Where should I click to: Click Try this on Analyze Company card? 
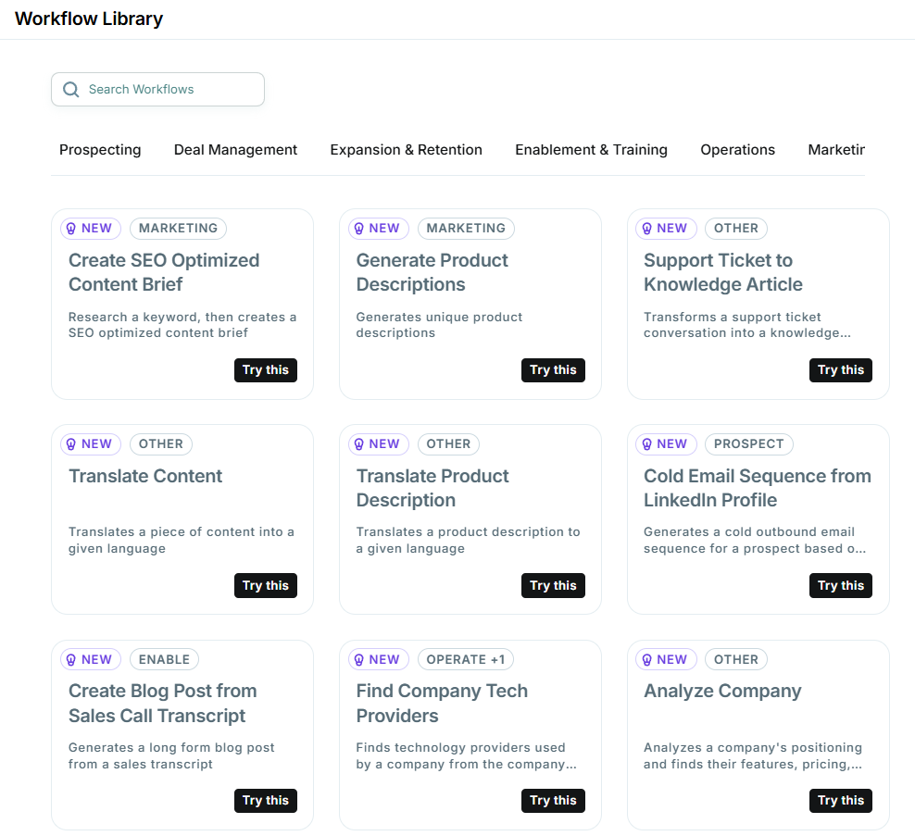tap(841, 801)
